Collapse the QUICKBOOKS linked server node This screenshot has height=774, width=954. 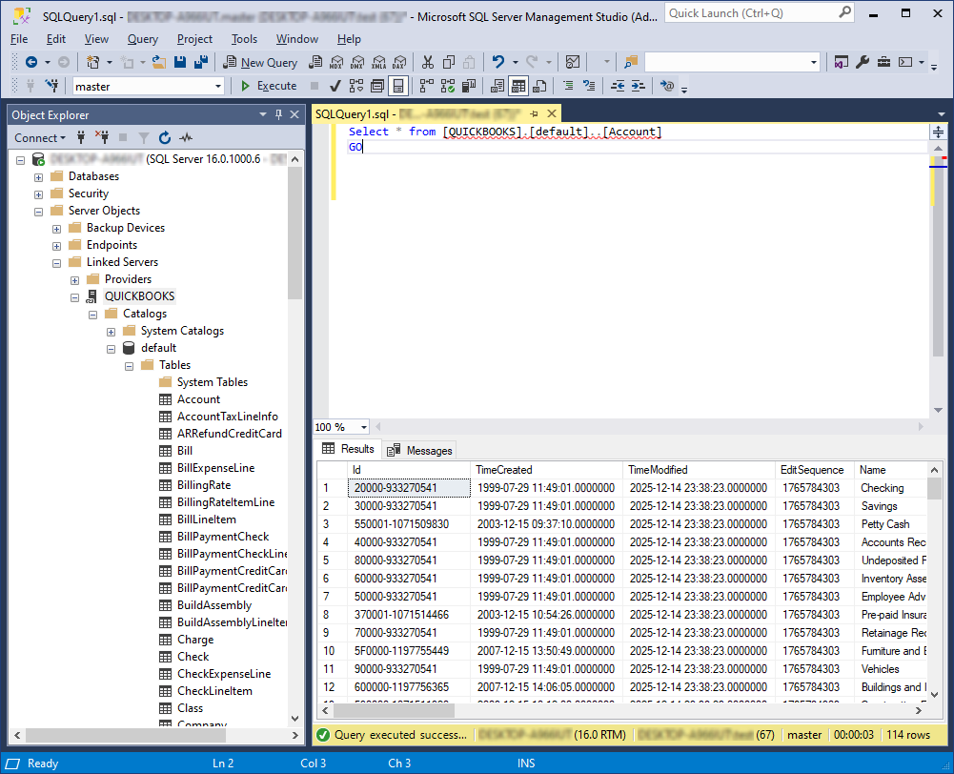point(74,296)
